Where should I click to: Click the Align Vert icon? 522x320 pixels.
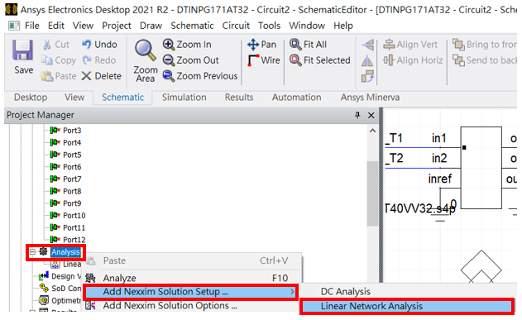pos(389,45)
